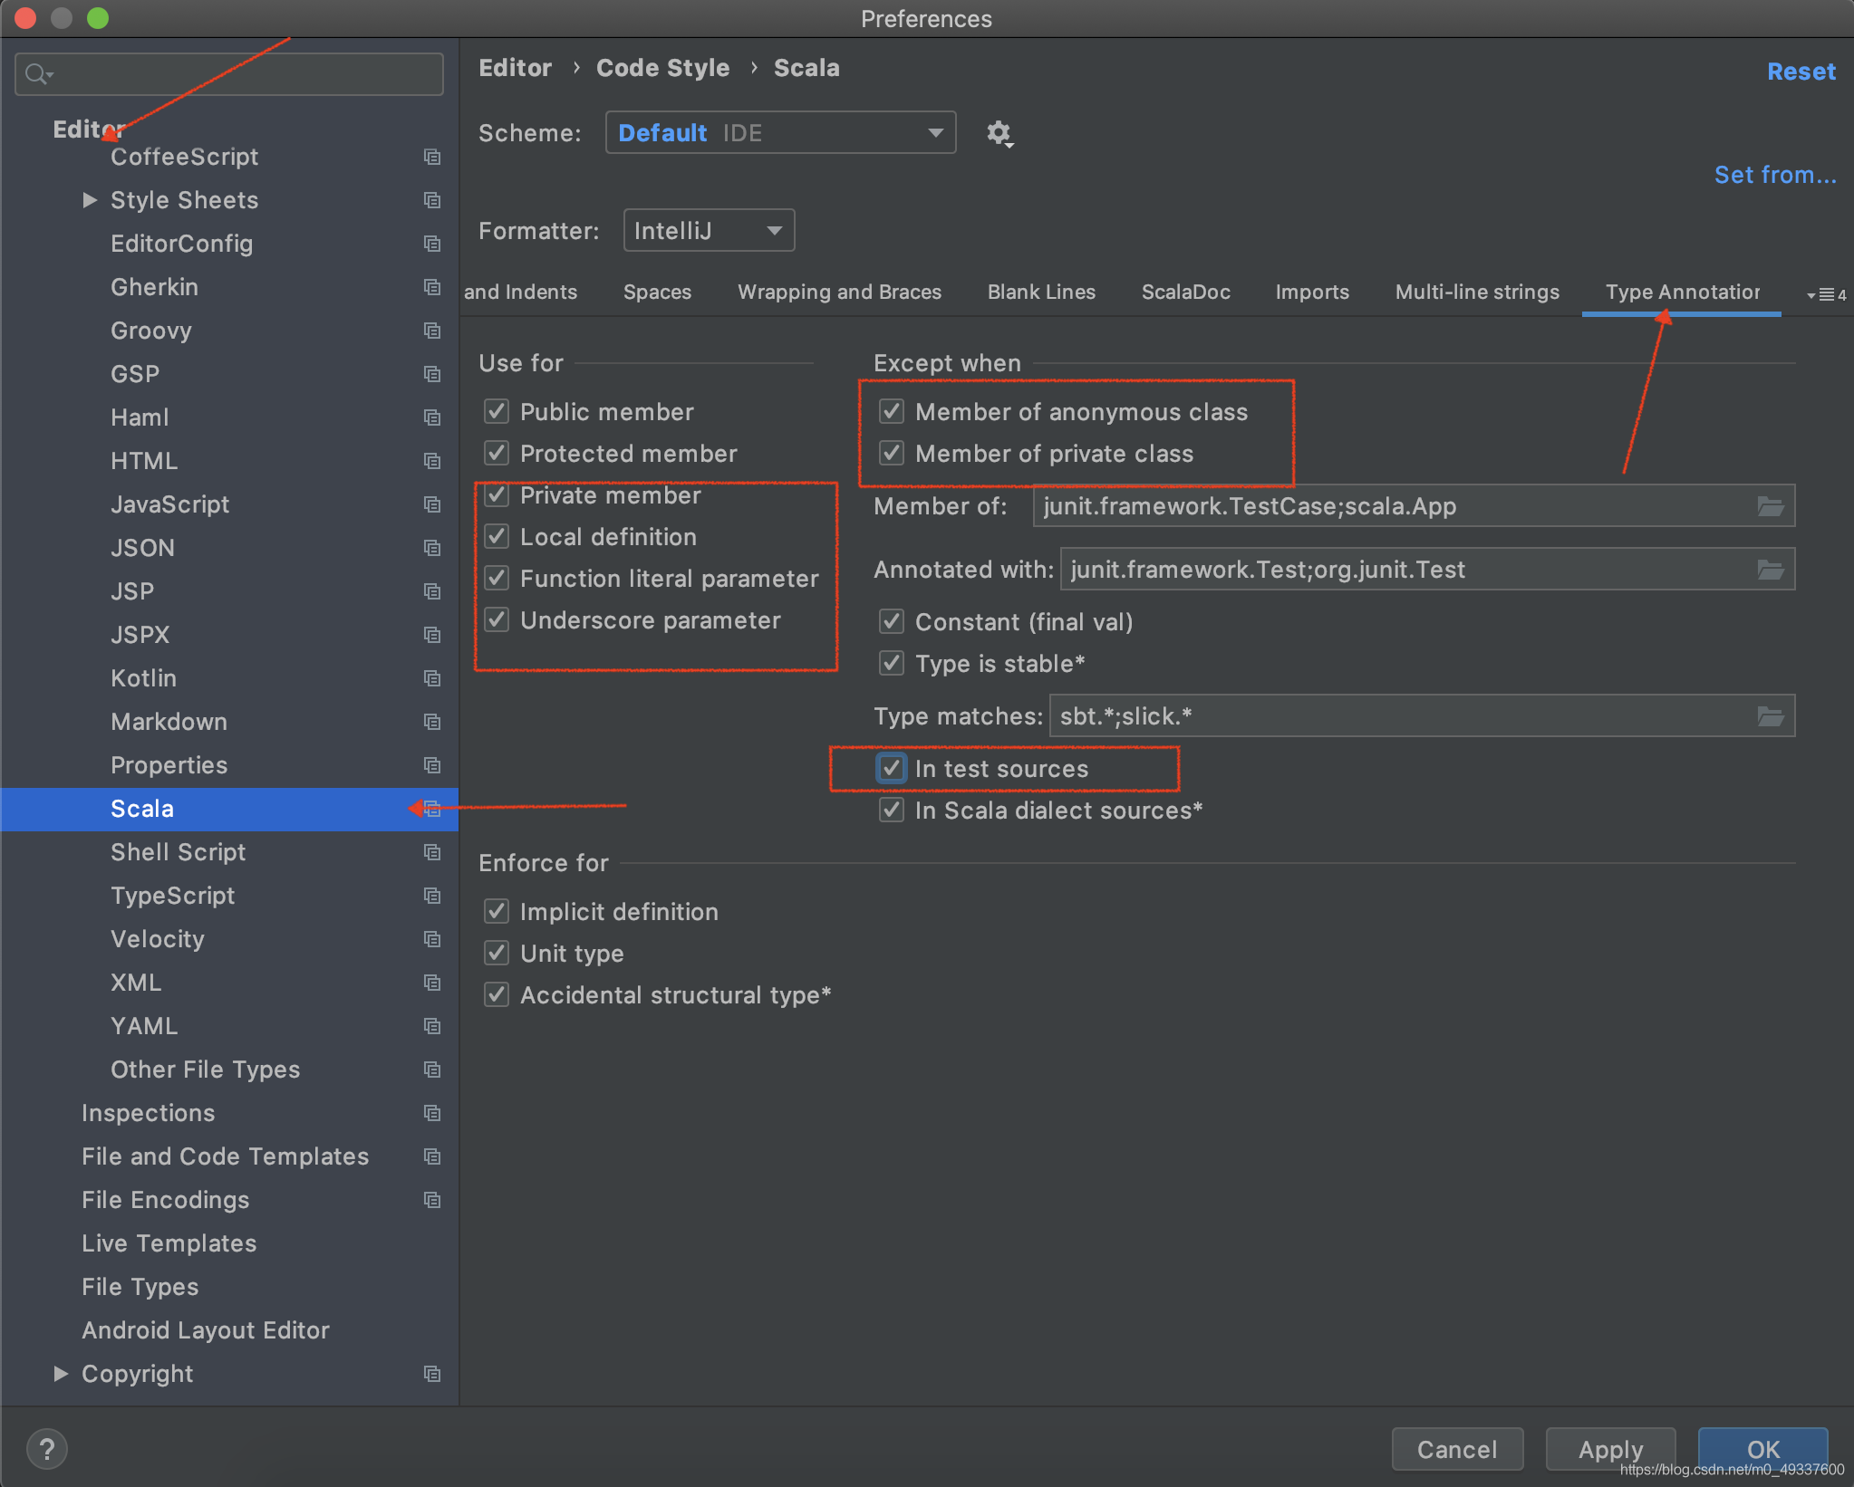
Task: Click project-level icon beside Kotlin
Action: [x=432, y=678]
